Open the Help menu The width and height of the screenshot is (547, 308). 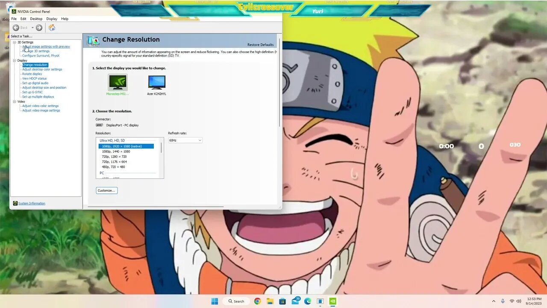(65, 19)
